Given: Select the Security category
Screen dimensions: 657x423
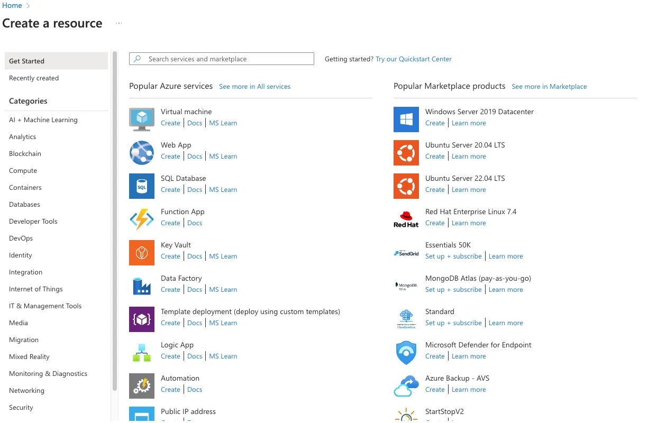Looking at the screenshot, I should (x=21, y=408).
